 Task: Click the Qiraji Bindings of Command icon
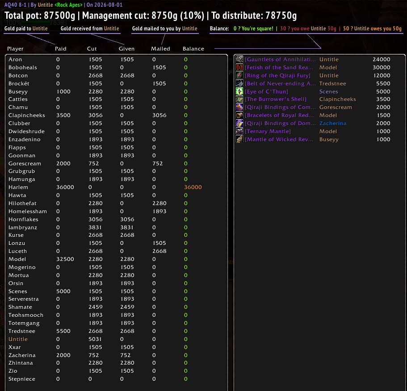click(x=239, y=107)
